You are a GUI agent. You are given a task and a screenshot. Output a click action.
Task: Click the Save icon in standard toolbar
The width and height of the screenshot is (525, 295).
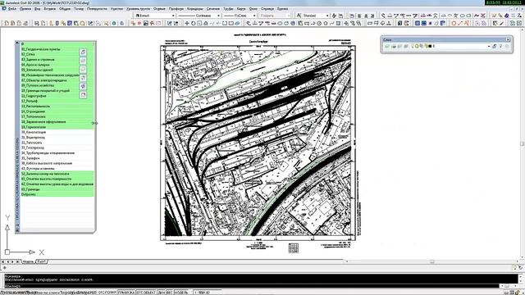(19, 24)
